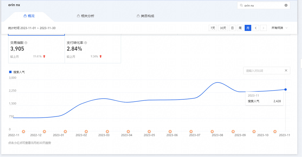Switch to the 相关分析 tab
Viewport: 302px width, 157px height.
coord(86,16)
